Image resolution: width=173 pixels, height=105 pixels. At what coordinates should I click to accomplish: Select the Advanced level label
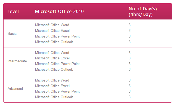(15, 89)
